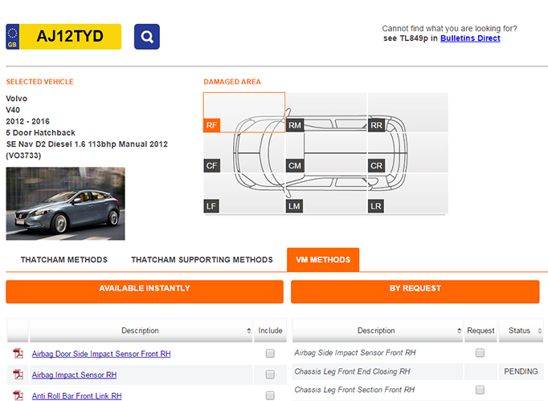
Task: Open the VM Methods tab
Action: coord(323,260)
